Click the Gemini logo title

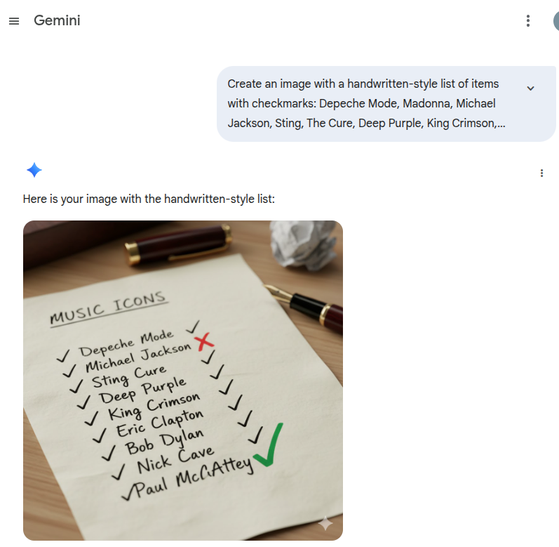57,20
